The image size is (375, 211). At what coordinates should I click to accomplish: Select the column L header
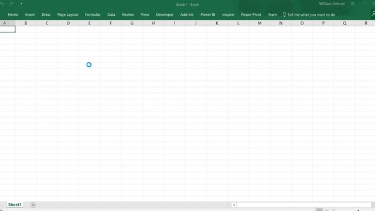(x=238, y=23)
